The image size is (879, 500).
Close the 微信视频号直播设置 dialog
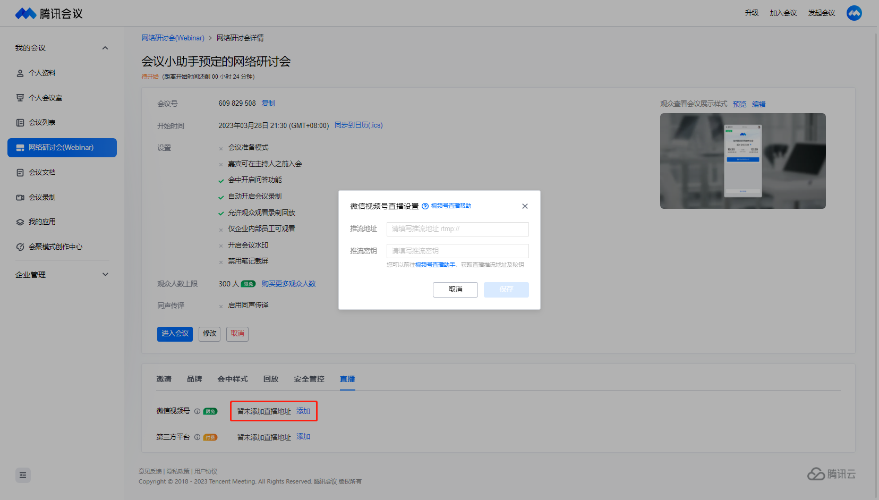click(x=525, y=206)
